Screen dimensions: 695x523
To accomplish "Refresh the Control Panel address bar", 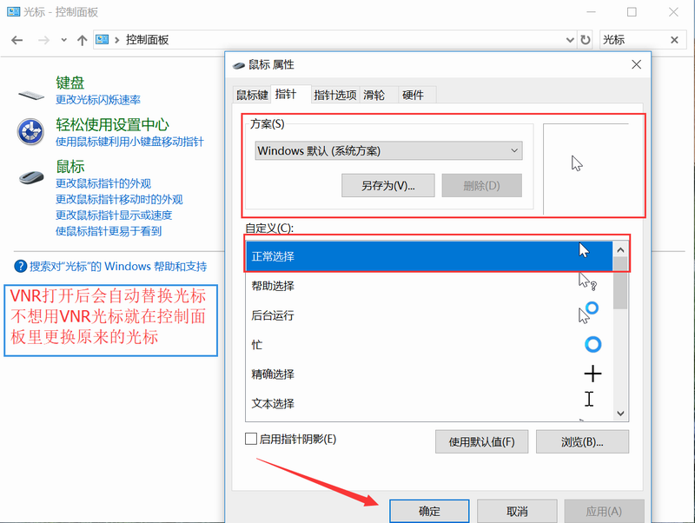I will click(x=586, y=40).
